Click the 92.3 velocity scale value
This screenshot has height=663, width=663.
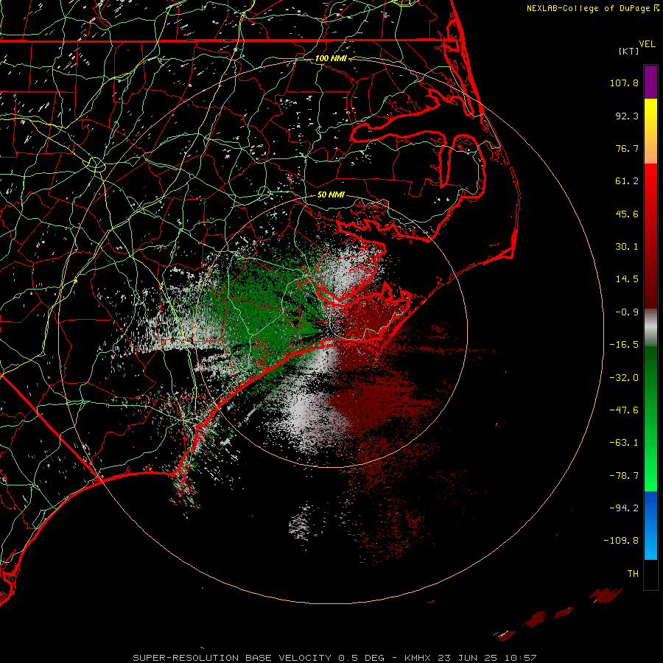(627, 116)
